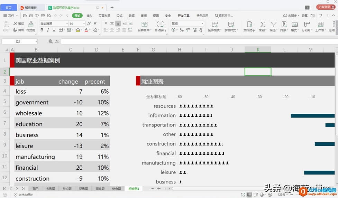
Task: Switch to the 插入 (Insert) ribbon tab
Action: [89, 16]
